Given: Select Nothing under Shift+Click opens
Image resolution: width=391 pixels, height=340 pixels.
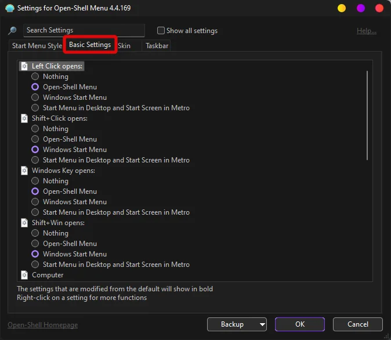Looking at the screenshot, I should (35, 129).
